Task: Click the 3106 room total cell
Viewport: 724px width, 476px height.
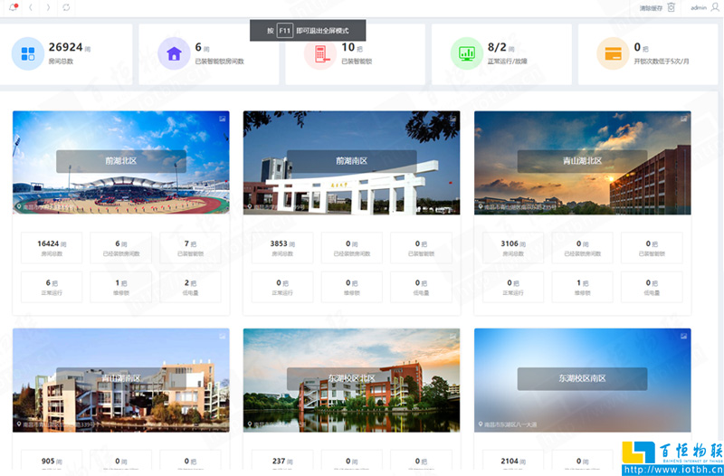Action: [x=513, y=248]
